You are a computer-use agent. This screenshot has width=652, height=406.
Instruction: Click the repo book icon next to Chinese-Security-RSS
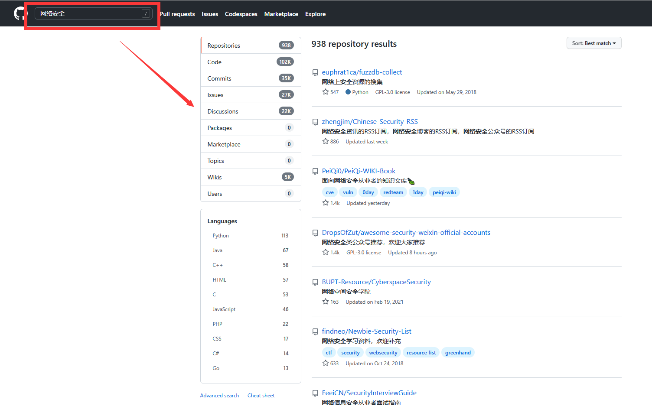[x=315, y=122]
